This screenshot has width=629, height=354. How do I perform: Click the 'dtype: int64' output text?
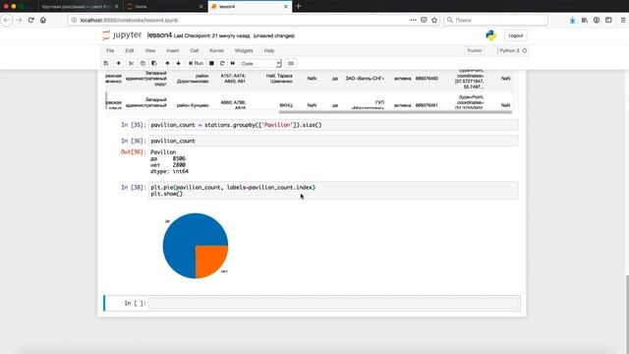coord(169,171)
